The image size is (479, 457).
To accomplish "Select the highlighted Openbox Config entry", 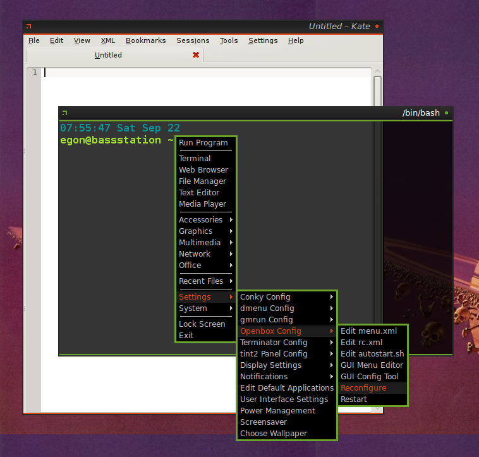I will [x=287, y=331].
